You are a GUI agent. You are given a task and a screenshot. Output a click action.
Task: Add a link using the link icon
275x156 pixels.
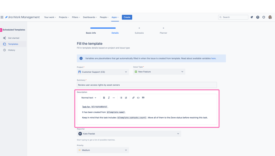tap(133, 98)
